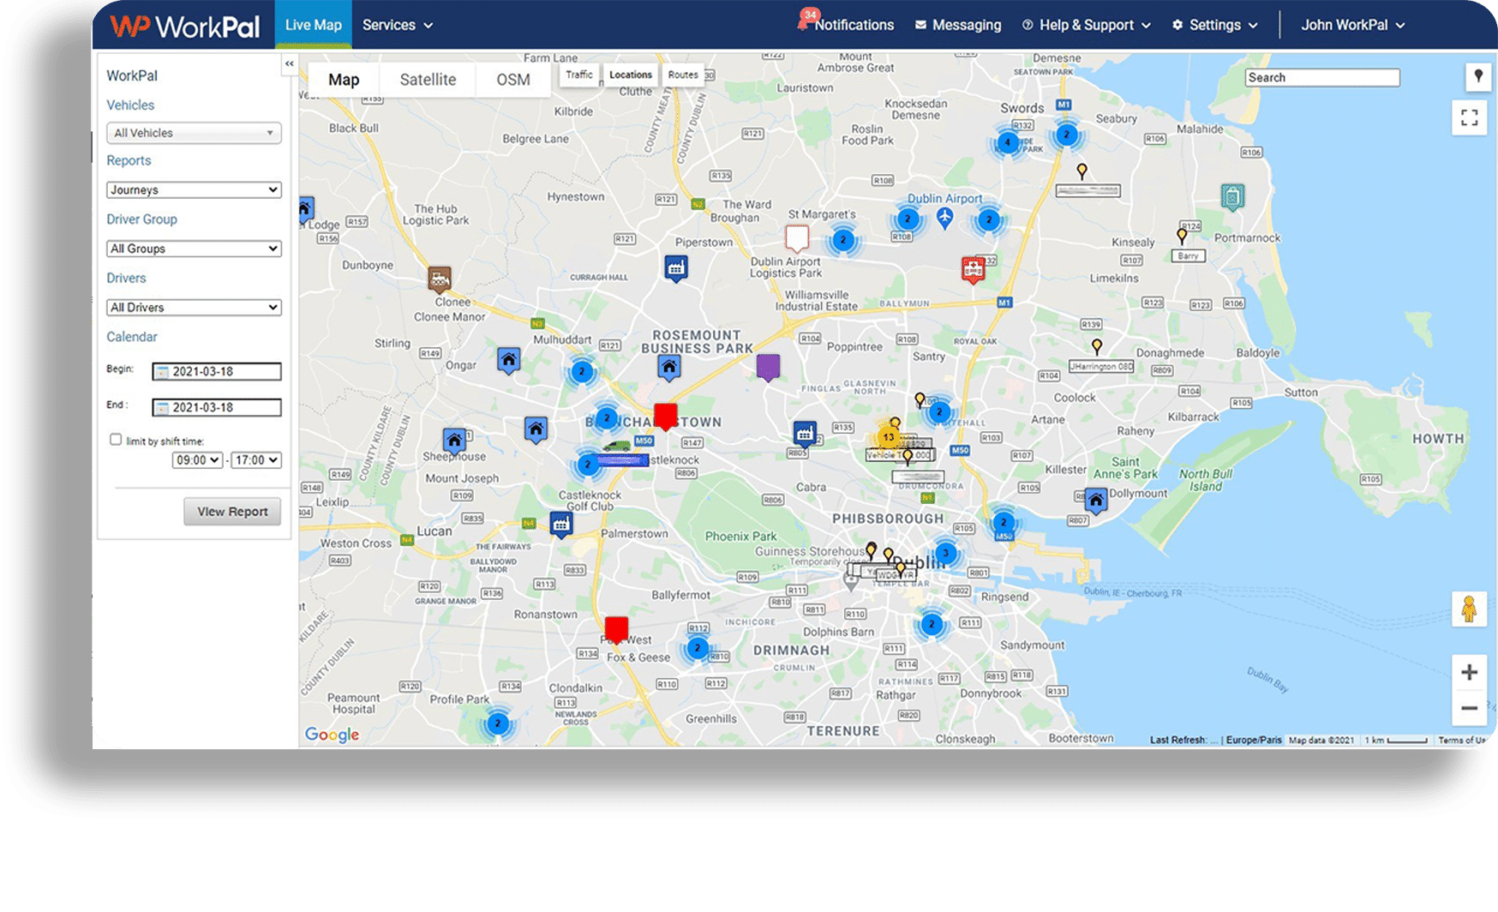Image resolution: width=1498 pixels, height=912 pixels.
Task: Open the notifications bell with 34 badge
Action: click(806, 20)
